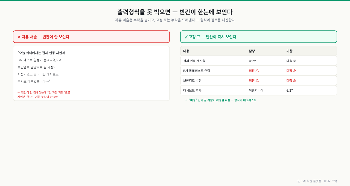Click the title 출력형식을 못 박으면
Viewport: 350px width, 186px height.
[x=144, y=12]
